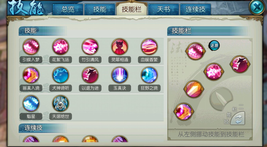Screen dimensions: 267x147
Task: Pick the 天琊绝世 yin-yang skill icon
Action: coord(60,103)
